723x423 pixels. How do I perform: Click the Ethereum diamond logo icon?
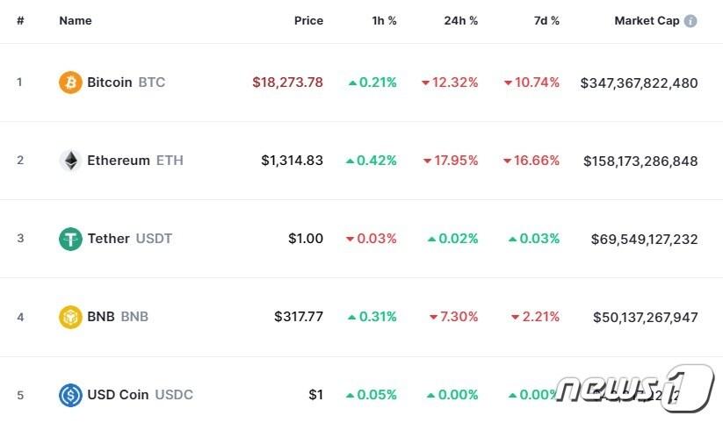click(70, 161)
